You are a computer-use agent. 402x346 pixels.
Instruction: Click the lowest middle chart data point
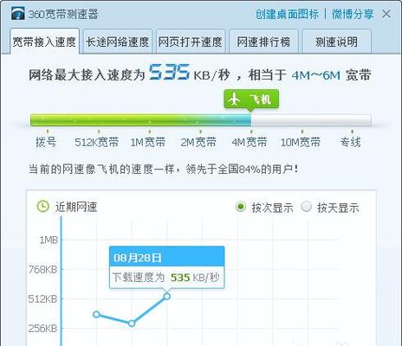pos(132,324)
